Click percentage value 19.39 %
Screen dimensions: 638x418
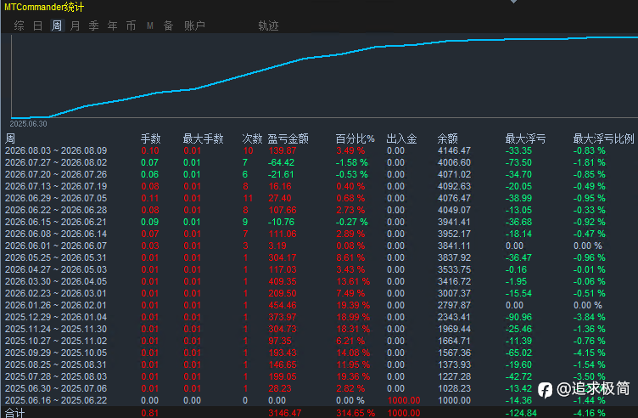pyautogui.click(x=353, y=305)
